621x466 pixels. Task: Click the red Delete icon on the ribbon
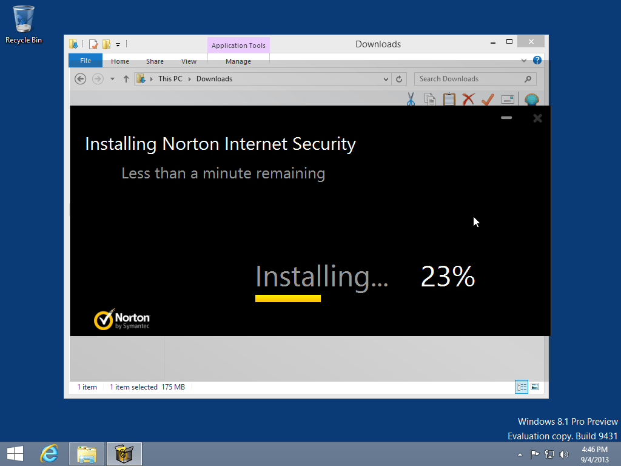tap(468, 99)
